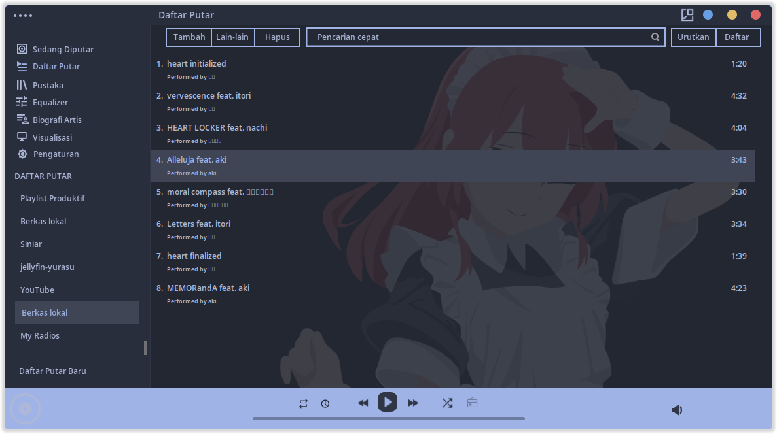Screen dimensions: 777x434
Task: Open the four-dot main menu
Action: click(23, 15)
